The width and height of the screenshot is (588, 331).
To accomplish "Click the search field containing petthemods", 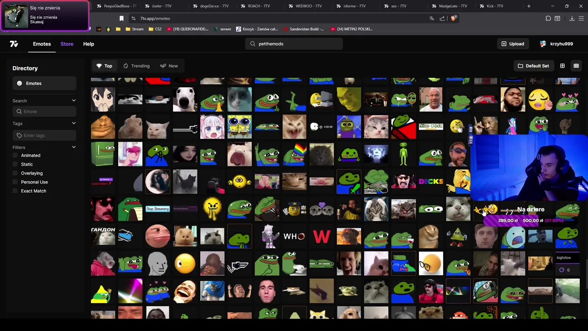I will click(x=294, y=44).
